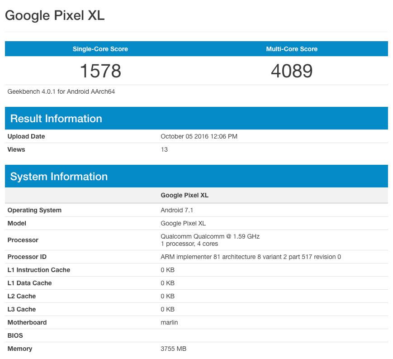Click the Google Pixel XL column header
Image resolution: width=393 pixels, height=359 pixels.
(x=185, y=195)
